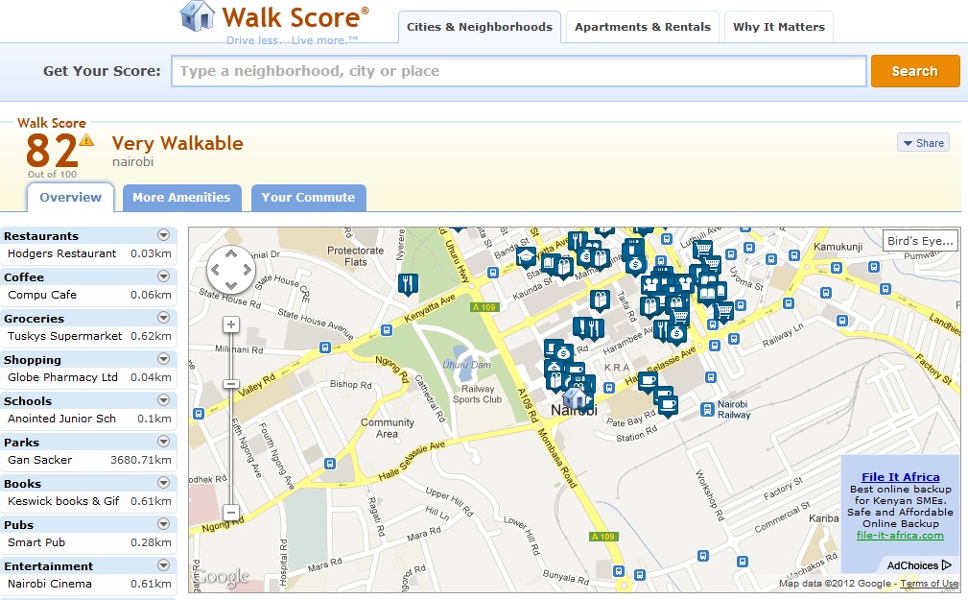Click the restaurant marker near Protectorate Flats
Screen dimensions: 968x600
point(408,283)
